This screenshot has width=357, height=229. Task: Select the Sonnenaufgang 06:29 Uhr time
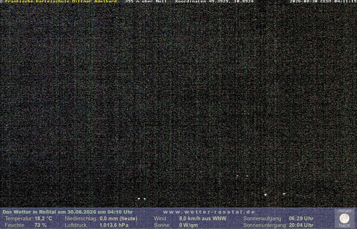(278, 219)
